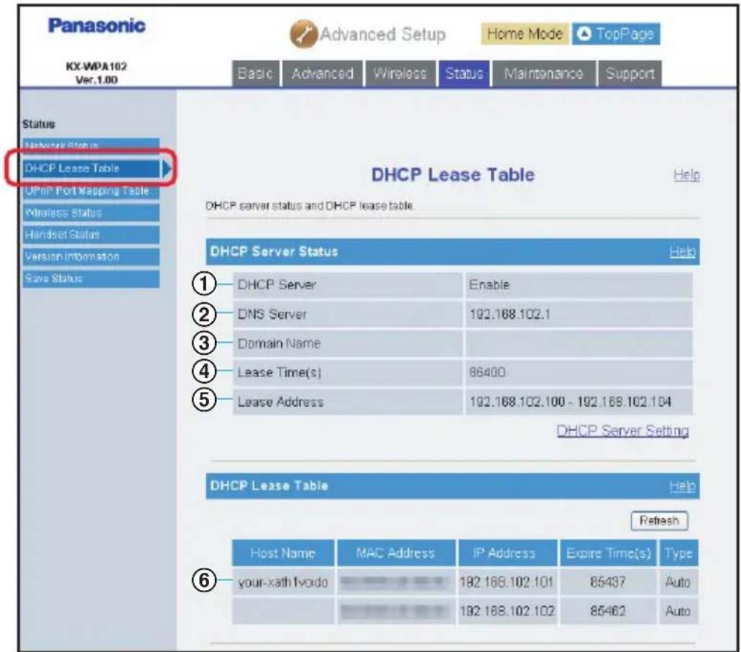The image size is (741, 652).
Task: Open Version Information sidebar item
Action: [91, 256]
